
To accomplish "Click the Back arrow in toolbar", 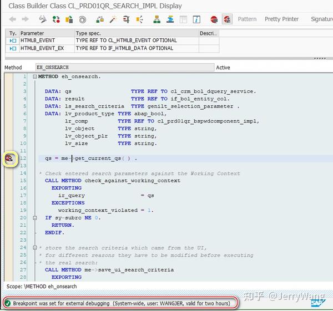I will point(13,19).
